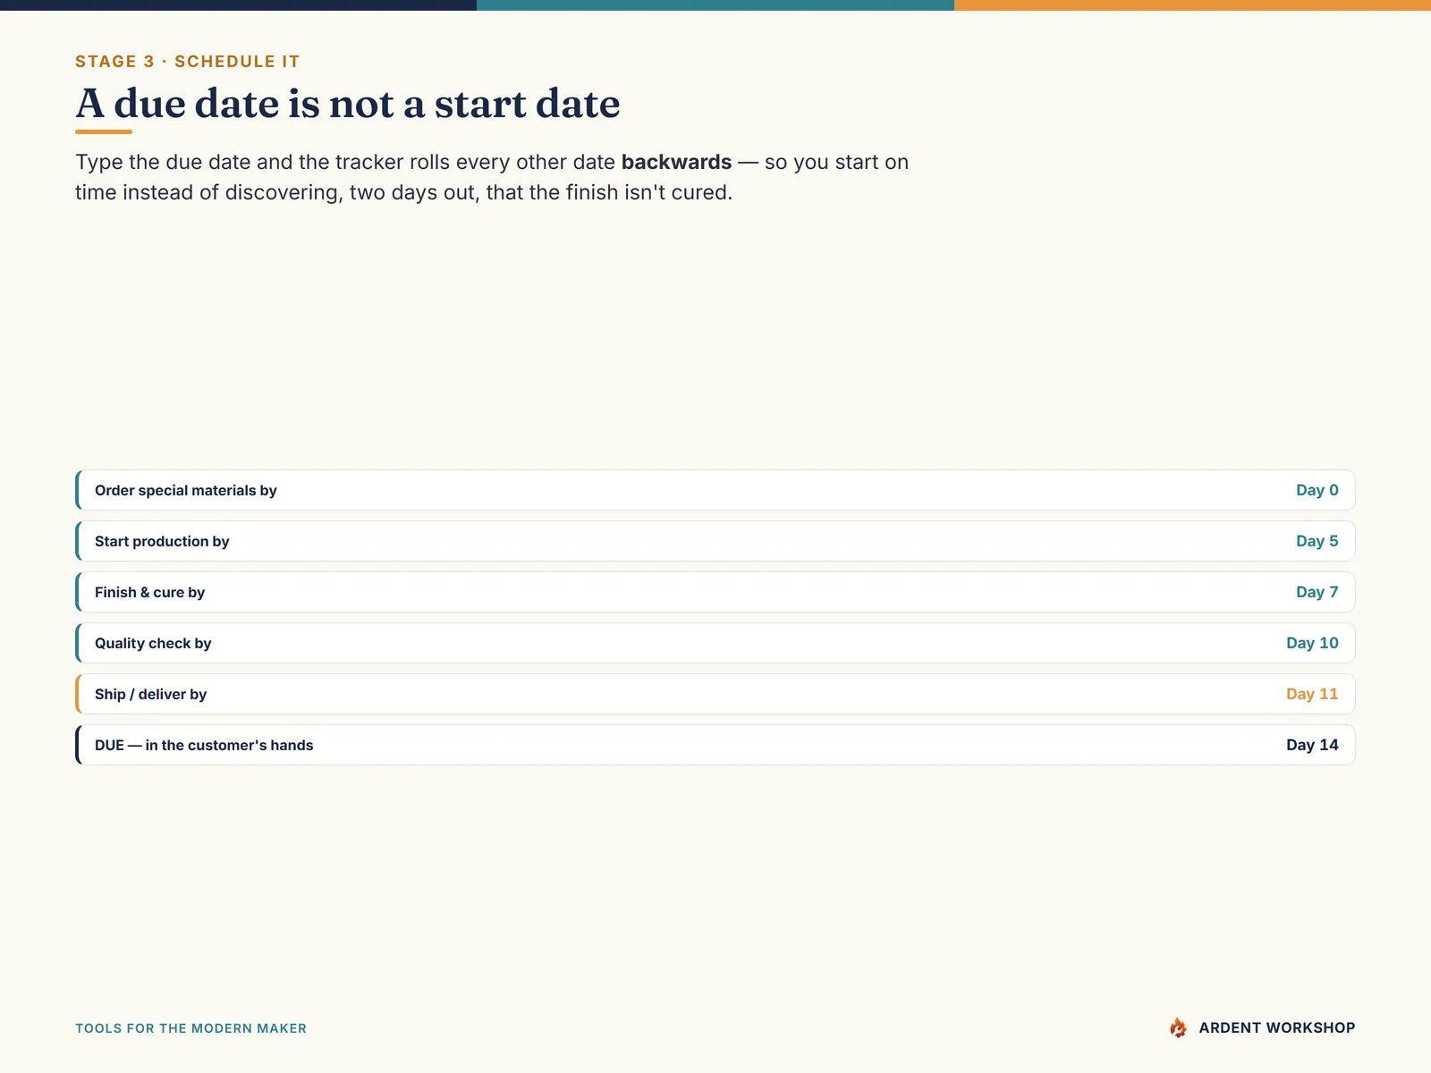
Task: Click the 'ARDENT WORKSHOP' brand name
Action: [x=1277, y=1027]
